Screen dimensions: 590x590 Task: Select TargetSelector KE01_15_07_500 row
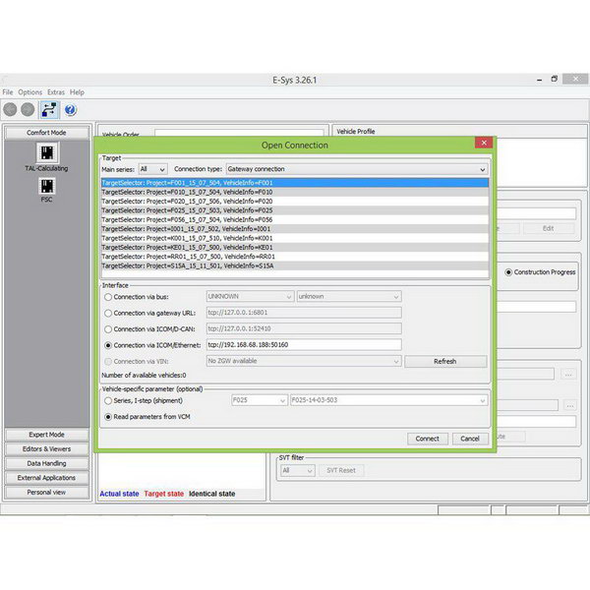tap(295, 247)
